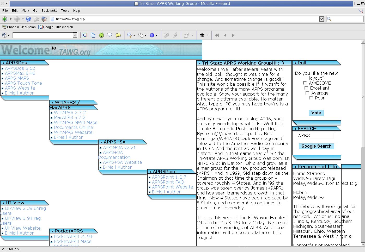Click the mouse pointer icon in toolbar

tap(141, 35)
